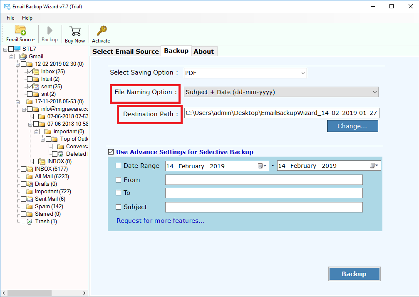Viewport: 419px width, 297px height.
Task: Click the INBOX (6177) envelope folder icon
Action: 30,169
